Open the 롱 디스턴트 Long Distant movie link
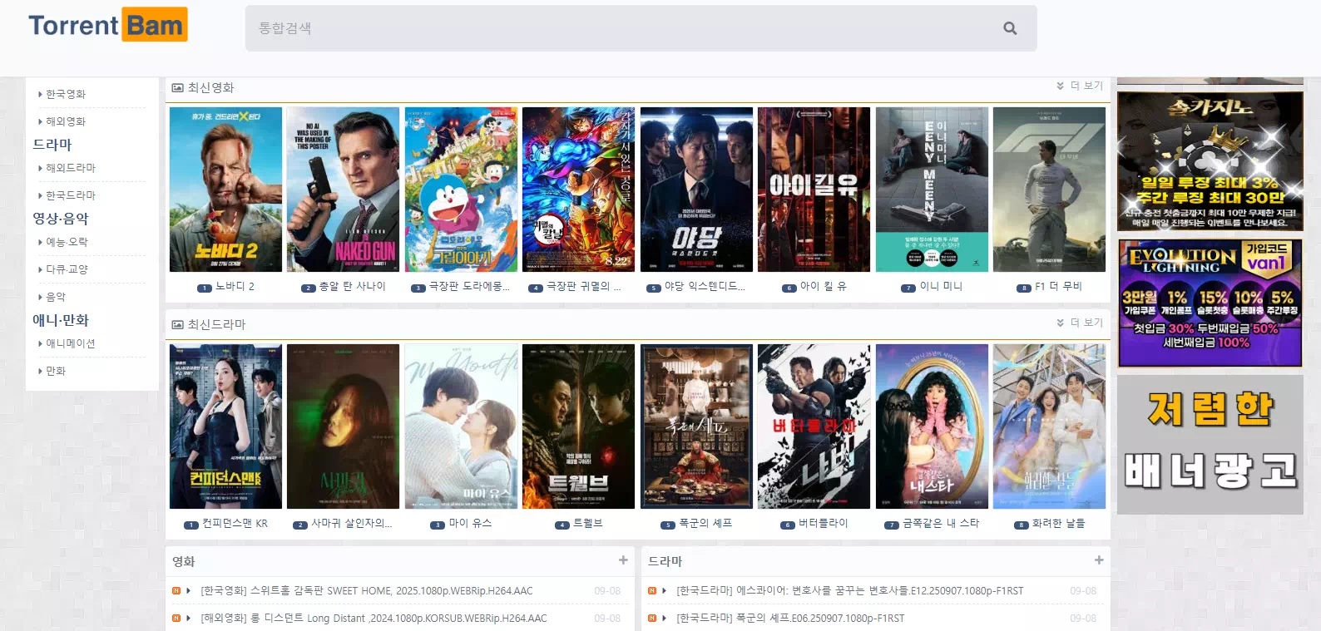 coord(374,618)
